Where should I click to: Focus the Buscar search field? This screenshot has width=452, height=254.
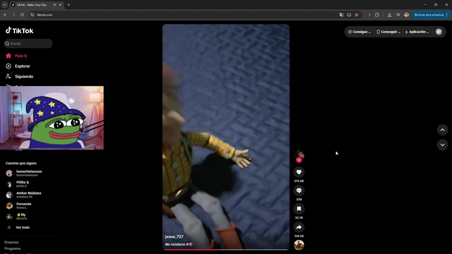[x=28, y=43]
